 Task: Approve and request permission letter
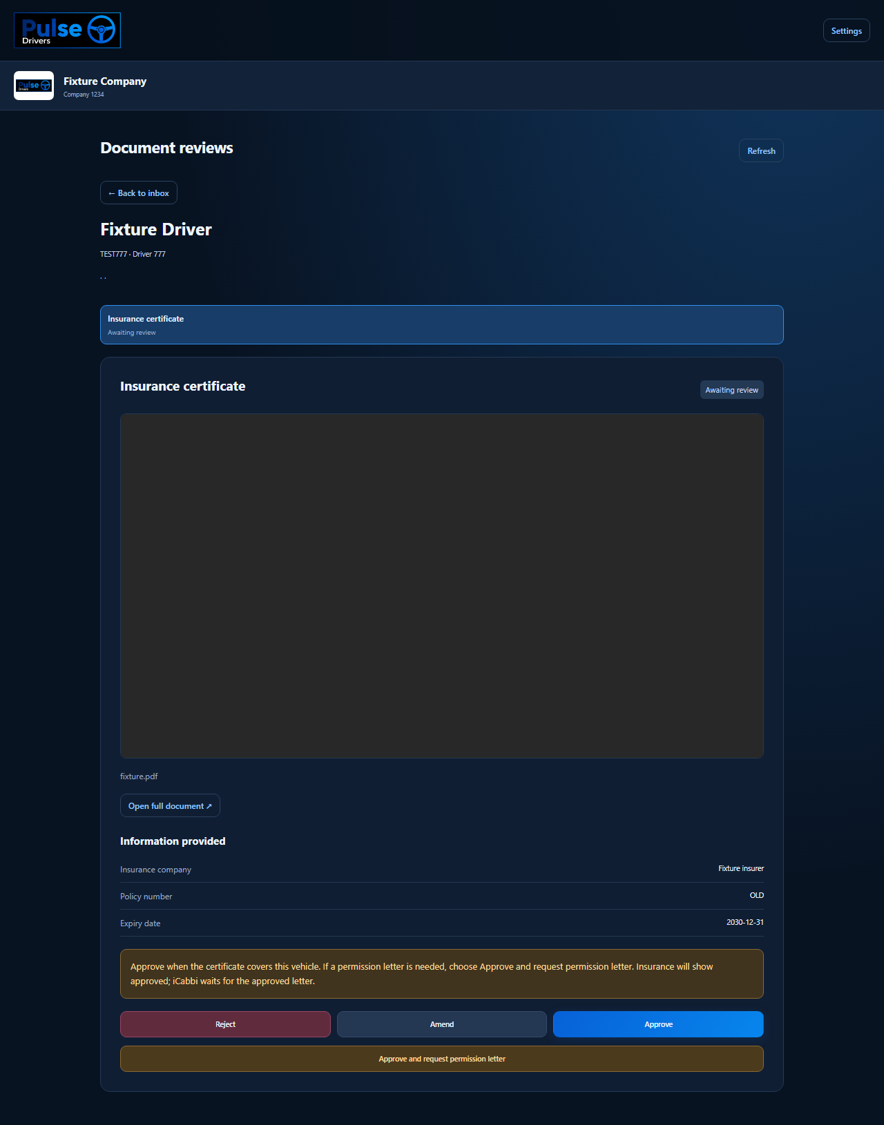[442, 1059]
